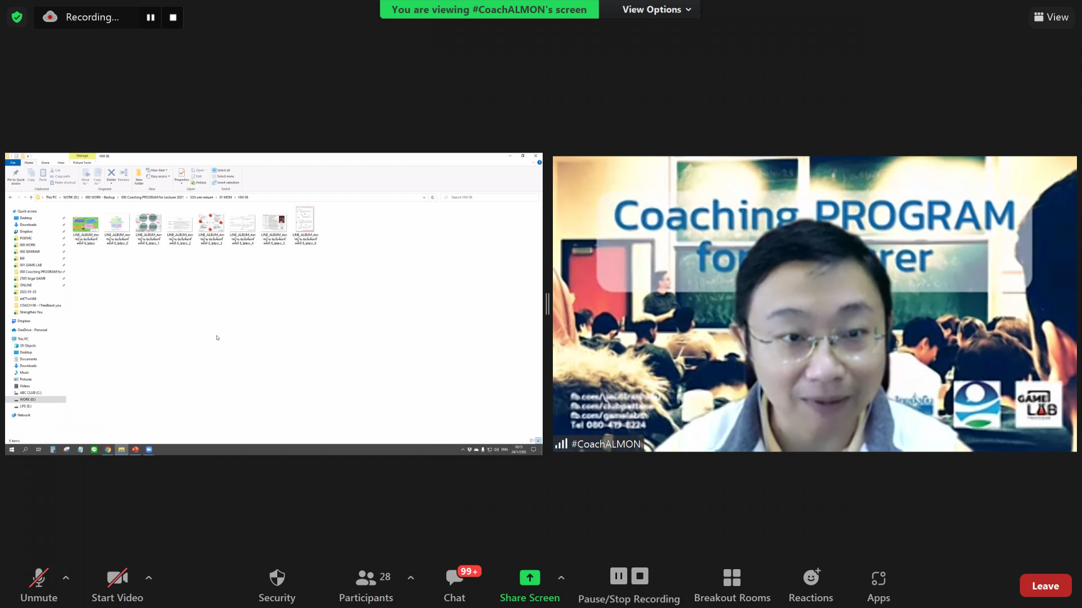Click the Rename ribbon icon
Image resolution: width=1082 pixels, height=608 pixels.
click(x=123, y=175)
